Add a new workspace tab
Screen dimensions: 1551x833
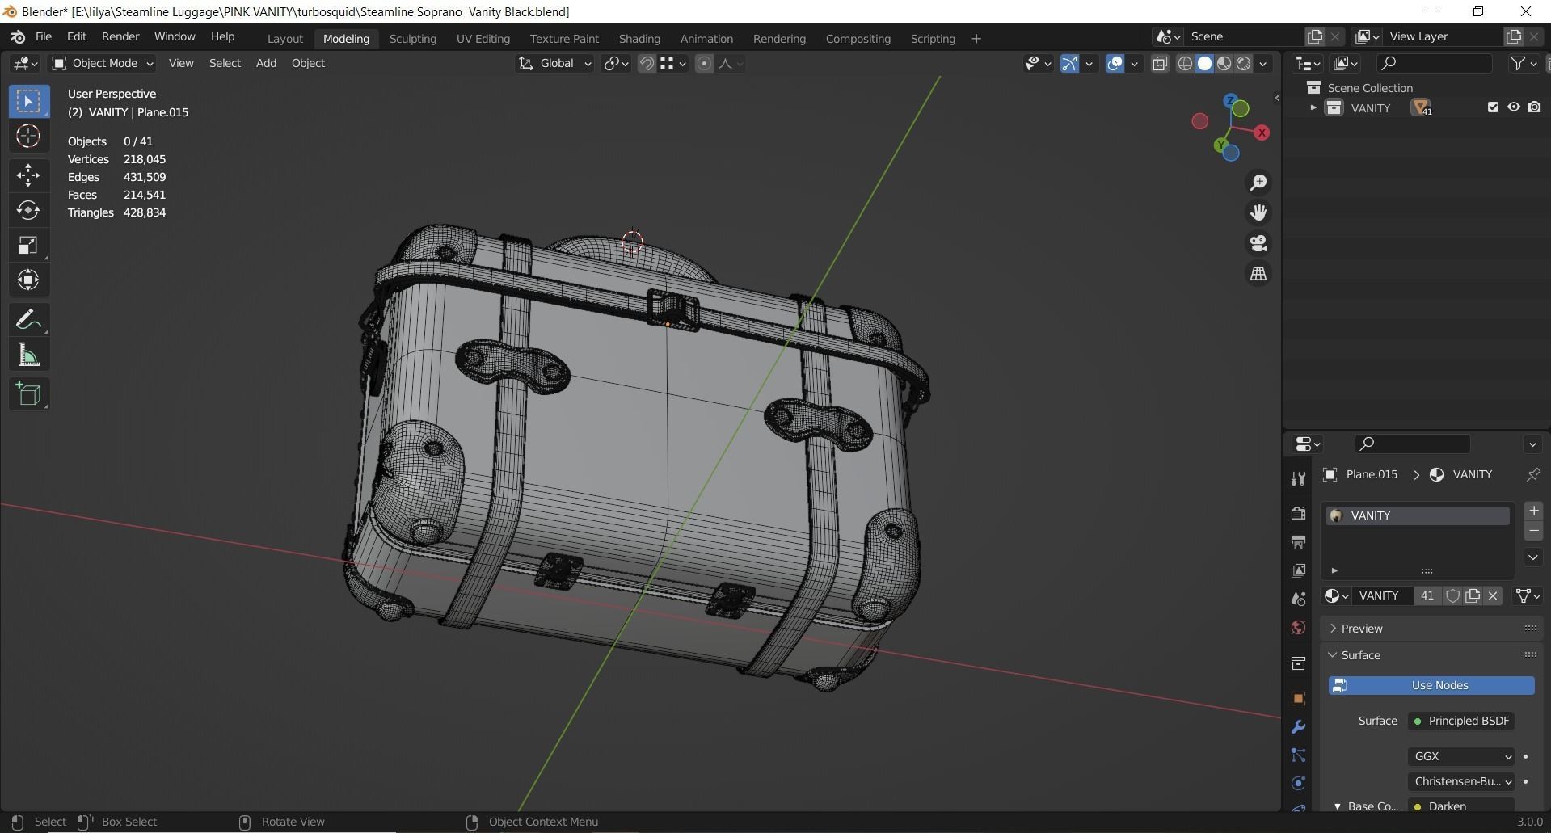[976, 38]
